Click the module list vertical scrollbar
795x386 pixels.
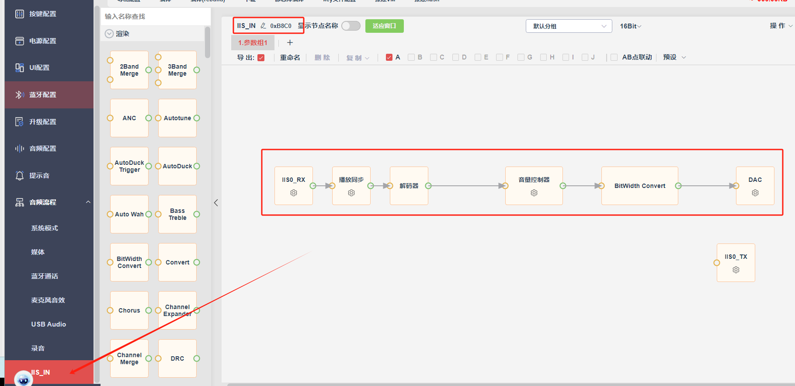click(x=208, y=42)
